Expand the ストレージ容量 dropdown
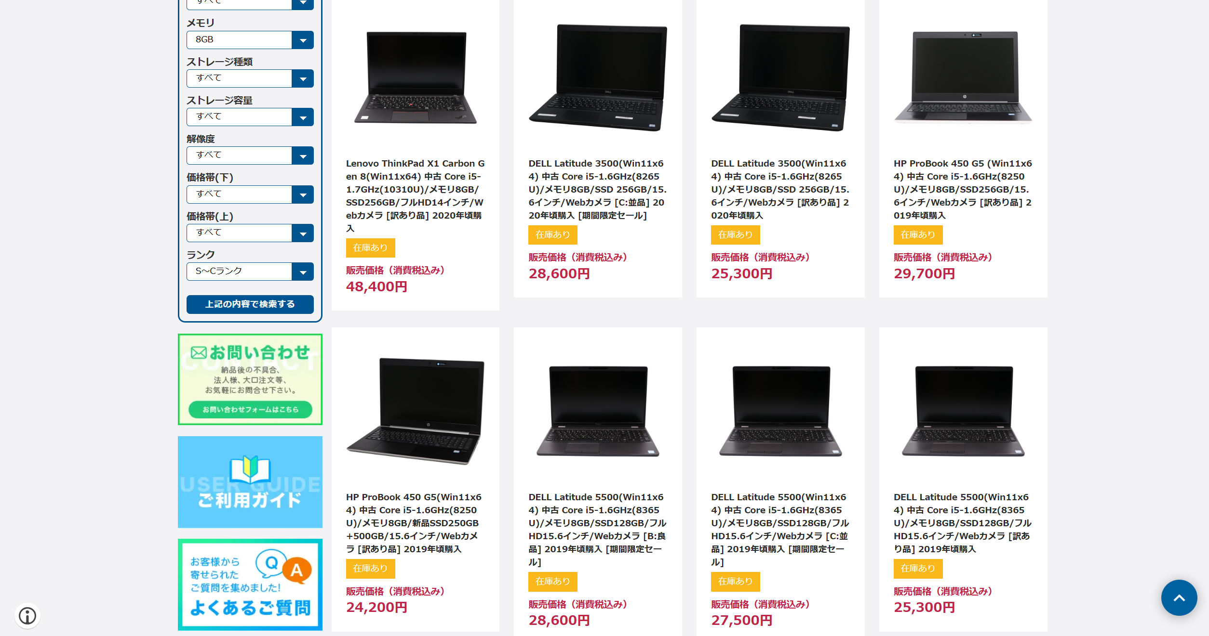 coord(250,117)
